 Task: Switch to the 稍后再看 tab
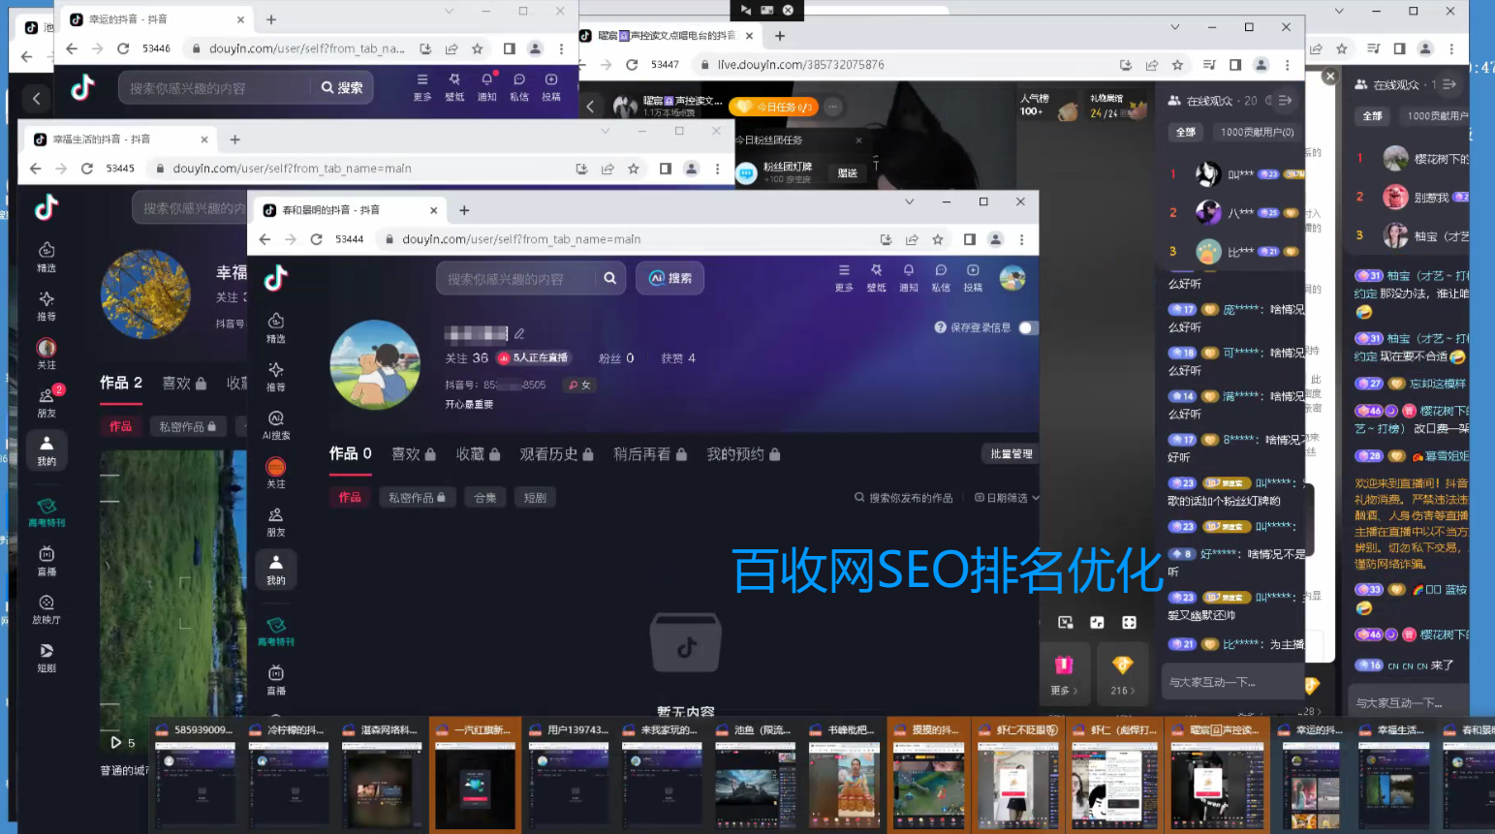(x=650, y=453)
